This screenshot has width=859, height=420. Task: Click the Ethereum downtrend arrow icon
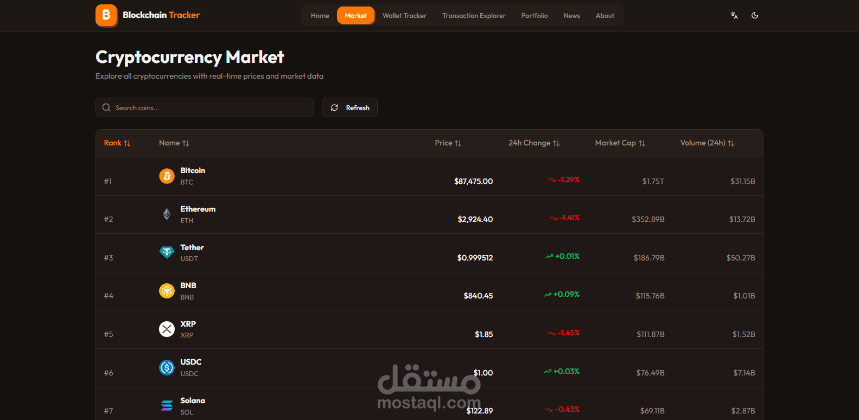pyautogui.click(x=553, y=218)
